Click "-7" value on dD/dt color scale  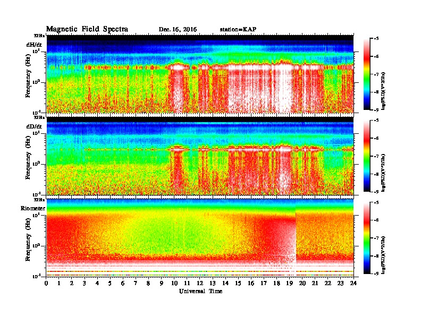[376, 156]
